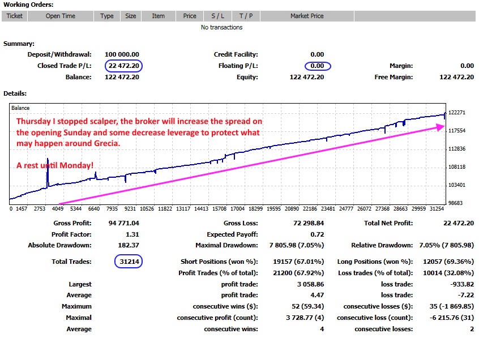This screenshot has width=479, height=338.
Task: Click the largest loss trade value -933.82
Action: click(x=462, y=284)
